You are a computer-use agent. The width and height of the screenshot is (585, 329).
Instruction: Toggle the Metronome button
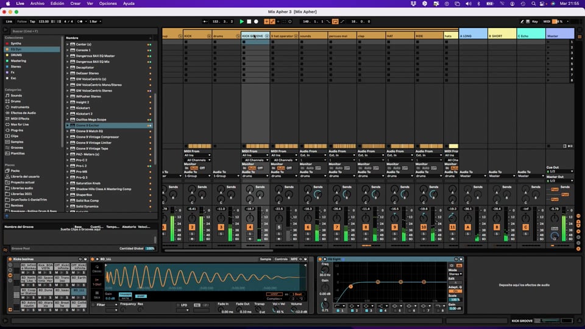(x=80, y=22)
